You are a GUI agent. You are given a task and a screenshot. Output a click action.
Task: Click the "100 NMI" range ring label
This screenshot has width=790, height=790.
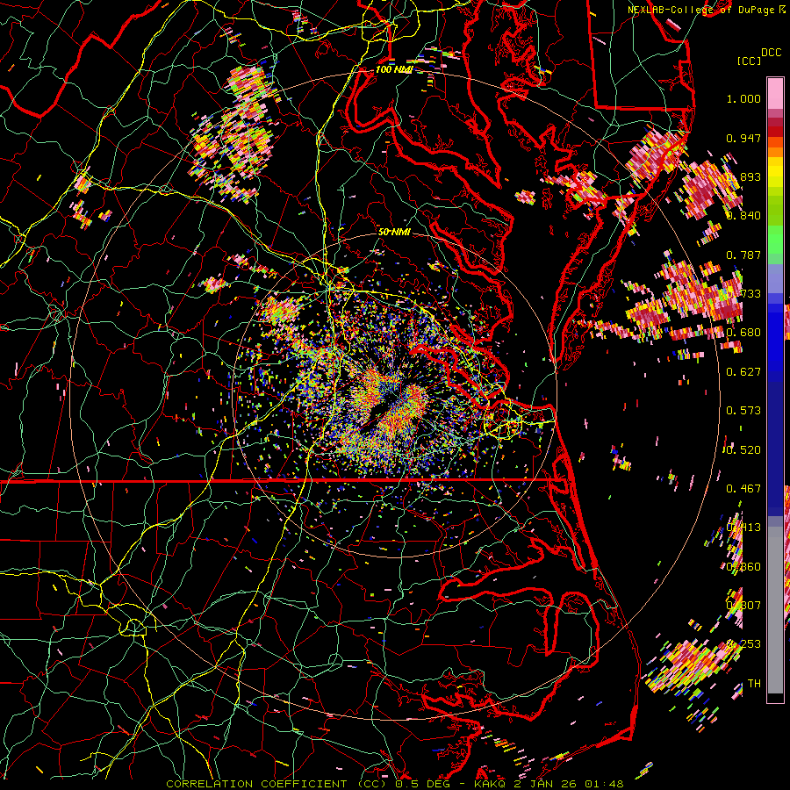point(393,69)
